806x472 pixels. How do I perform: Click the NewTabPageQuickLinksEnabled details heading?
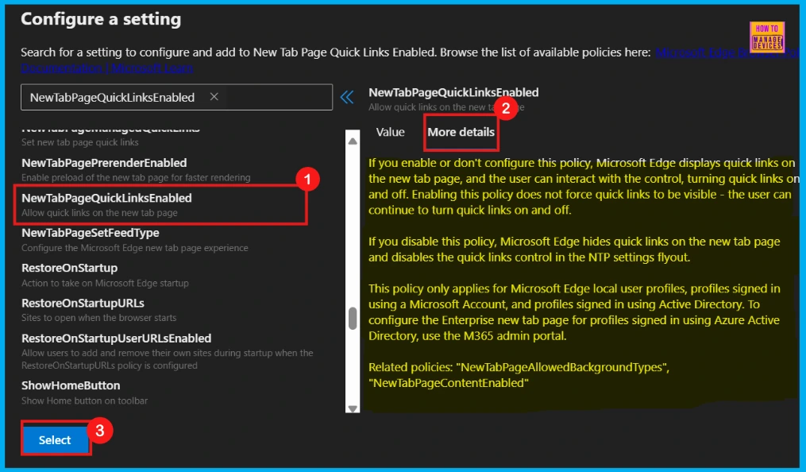coord(453,92)
